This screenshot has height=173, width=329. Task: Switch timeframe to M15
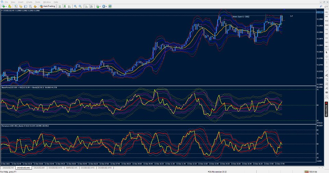(x=327, y=21)
